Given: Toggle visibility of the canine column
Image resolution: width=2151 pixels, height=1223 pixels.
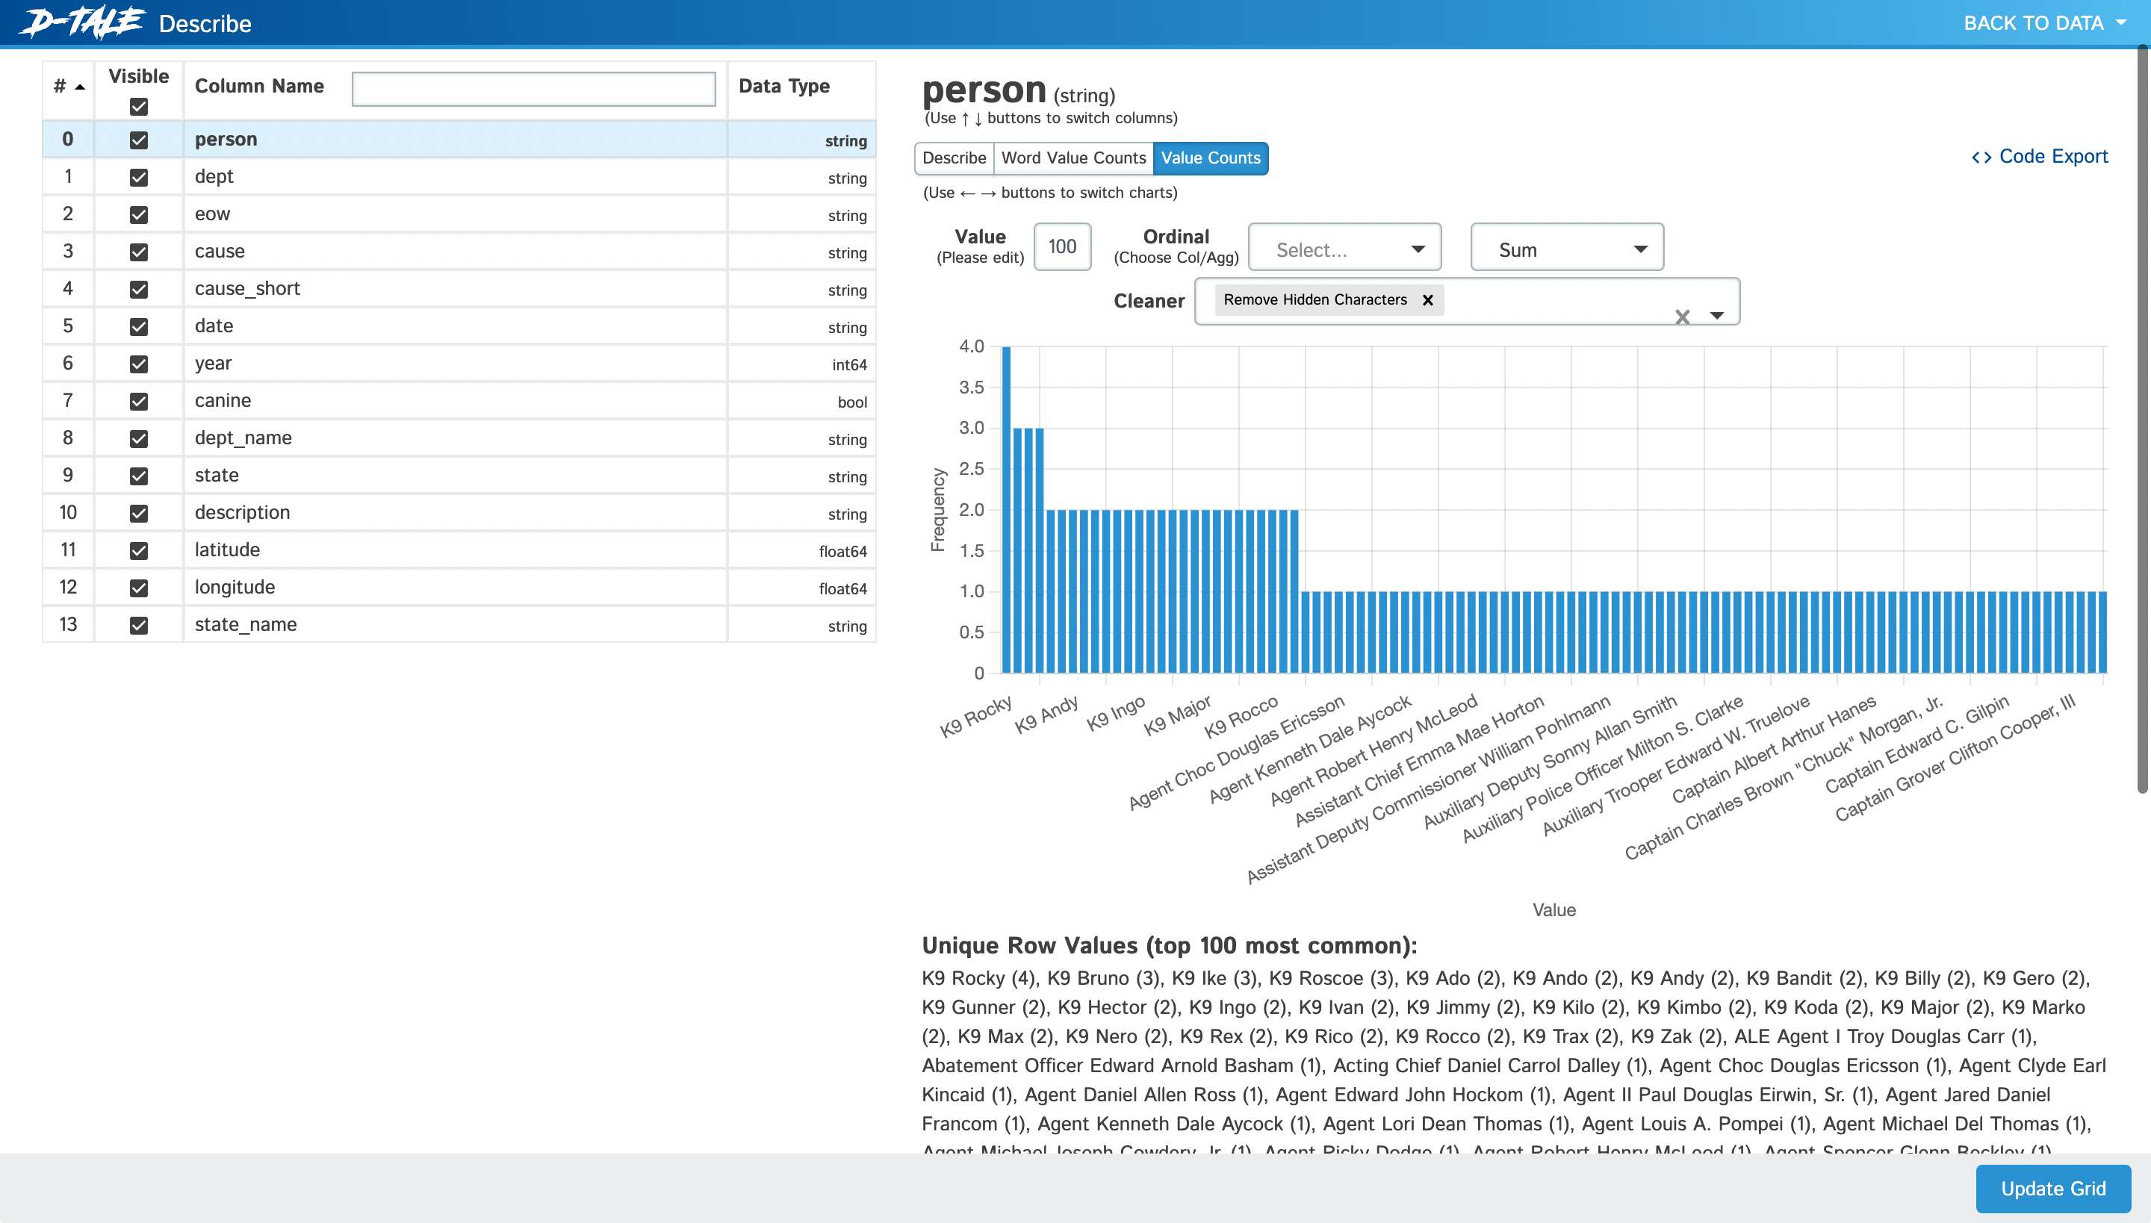Looking at the screenshot, I should pos(139,402).
